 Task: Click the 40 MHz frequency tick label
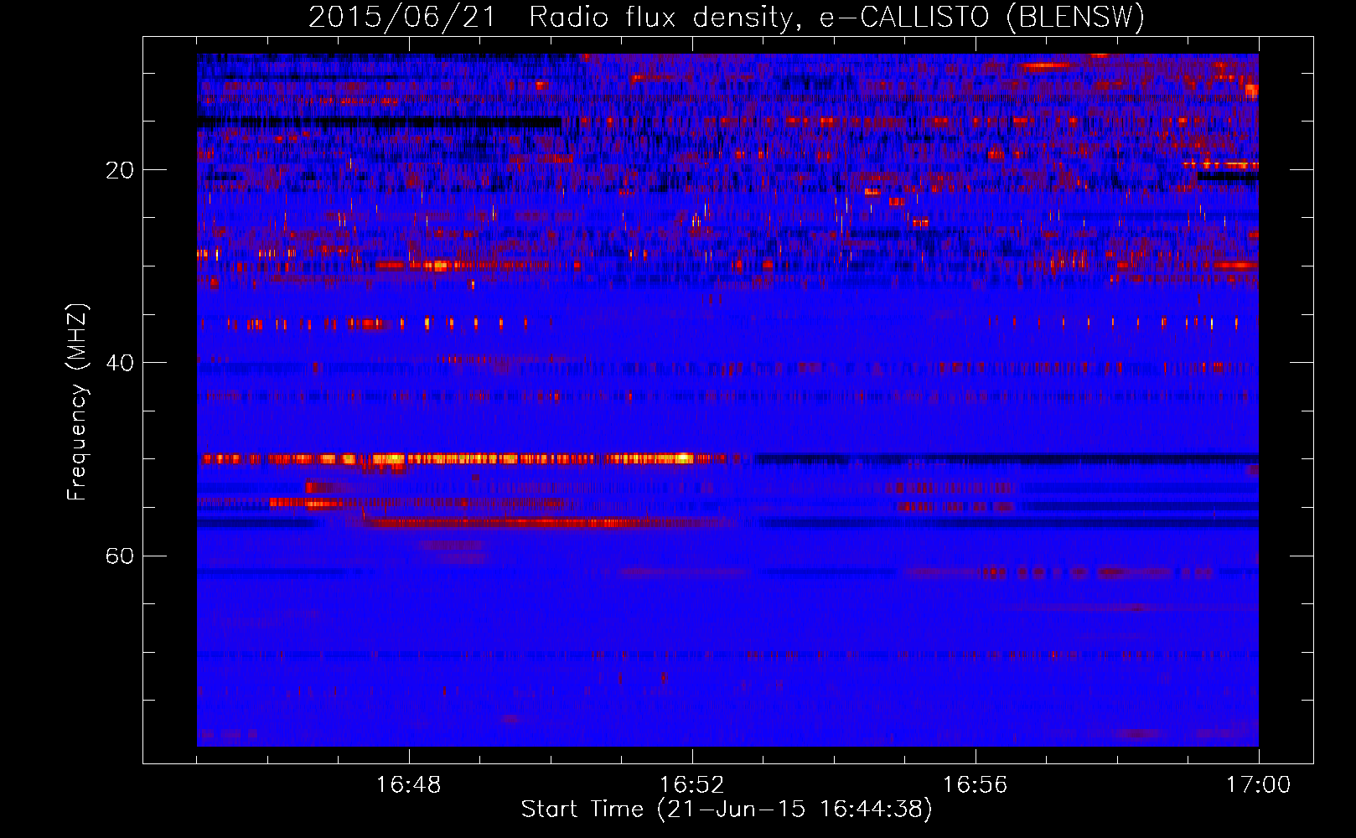[120, 363]
